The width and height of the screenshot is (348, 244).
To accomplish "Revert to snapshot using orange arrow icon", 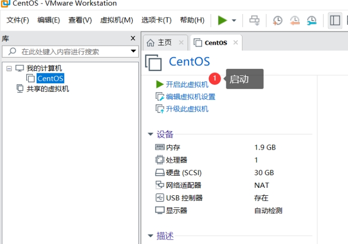I will [x=295, y=21].
